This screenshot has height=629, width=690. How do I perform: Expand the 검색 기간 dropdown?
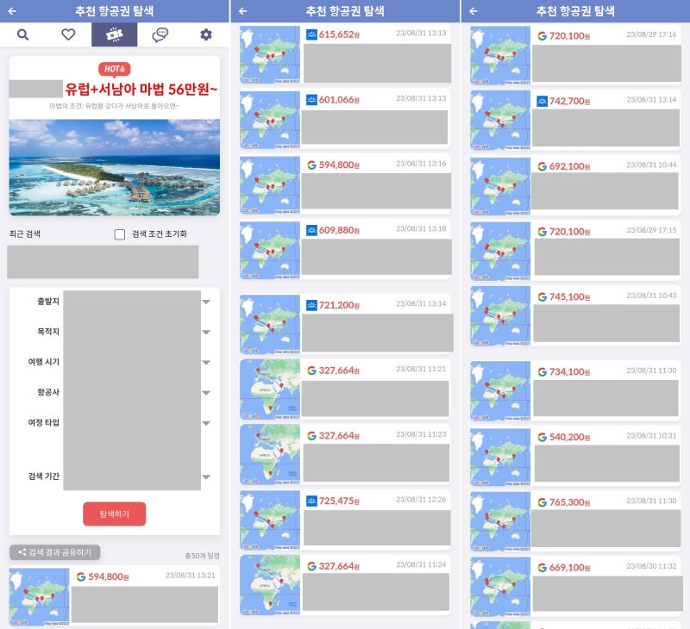[206, 476]
